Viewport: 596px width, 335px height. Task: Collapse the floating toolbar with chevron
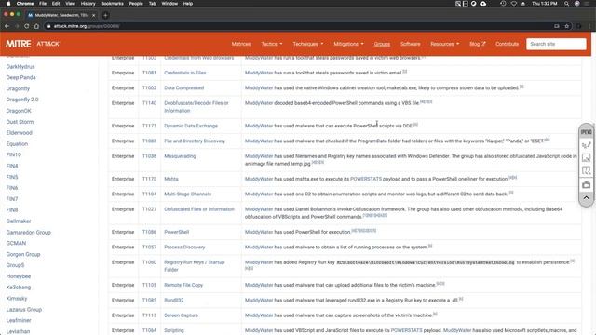(586, 198)
